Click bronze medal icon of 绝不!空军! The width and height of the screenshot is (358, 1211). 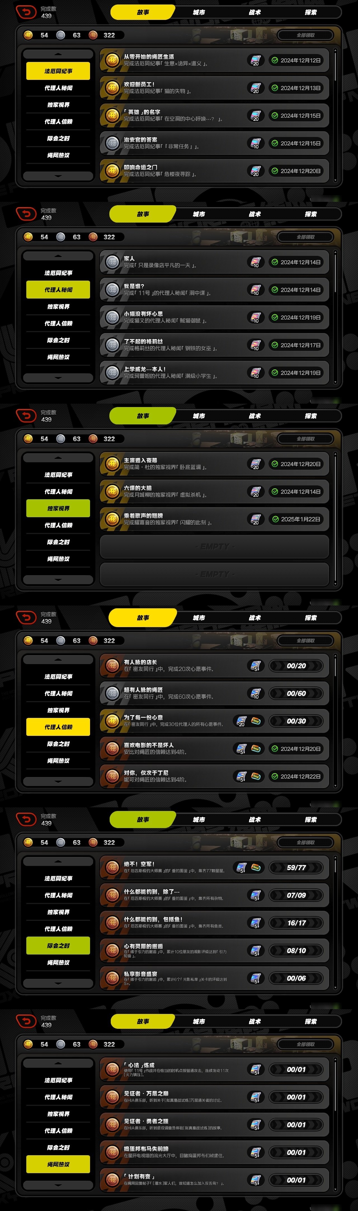pyautogui.click(x=112, y=867)
